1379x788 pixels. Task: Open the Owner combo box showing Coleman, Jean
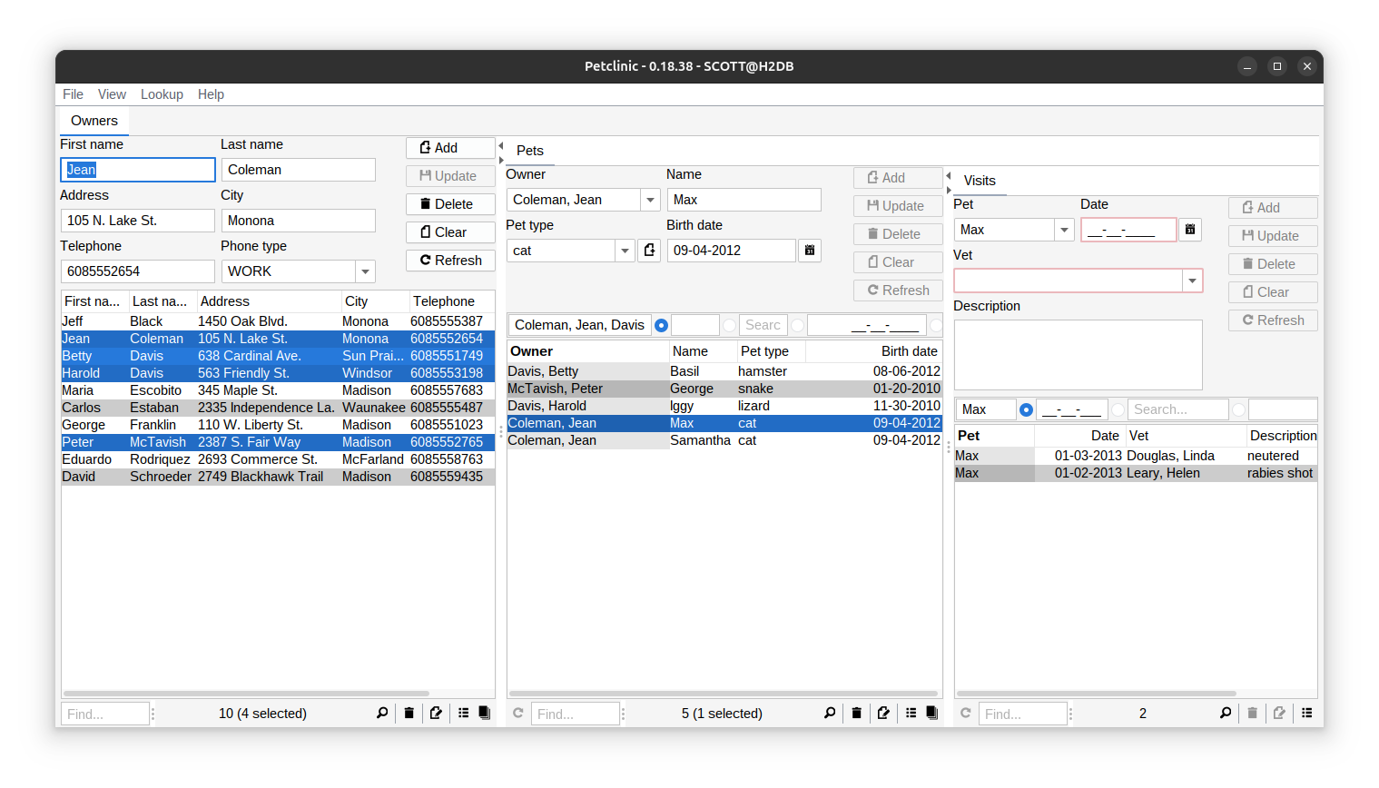pyautogui.click(x=650, y=200)
